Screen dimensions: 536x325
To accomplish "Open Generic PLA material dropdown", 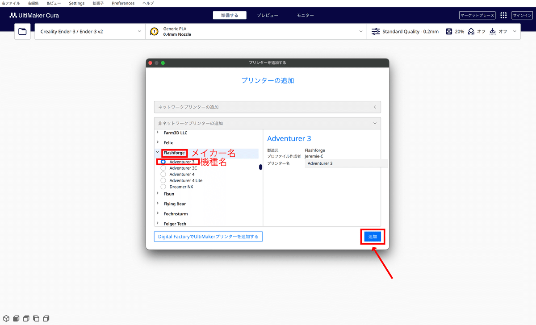I will click(x=256, y=32).
